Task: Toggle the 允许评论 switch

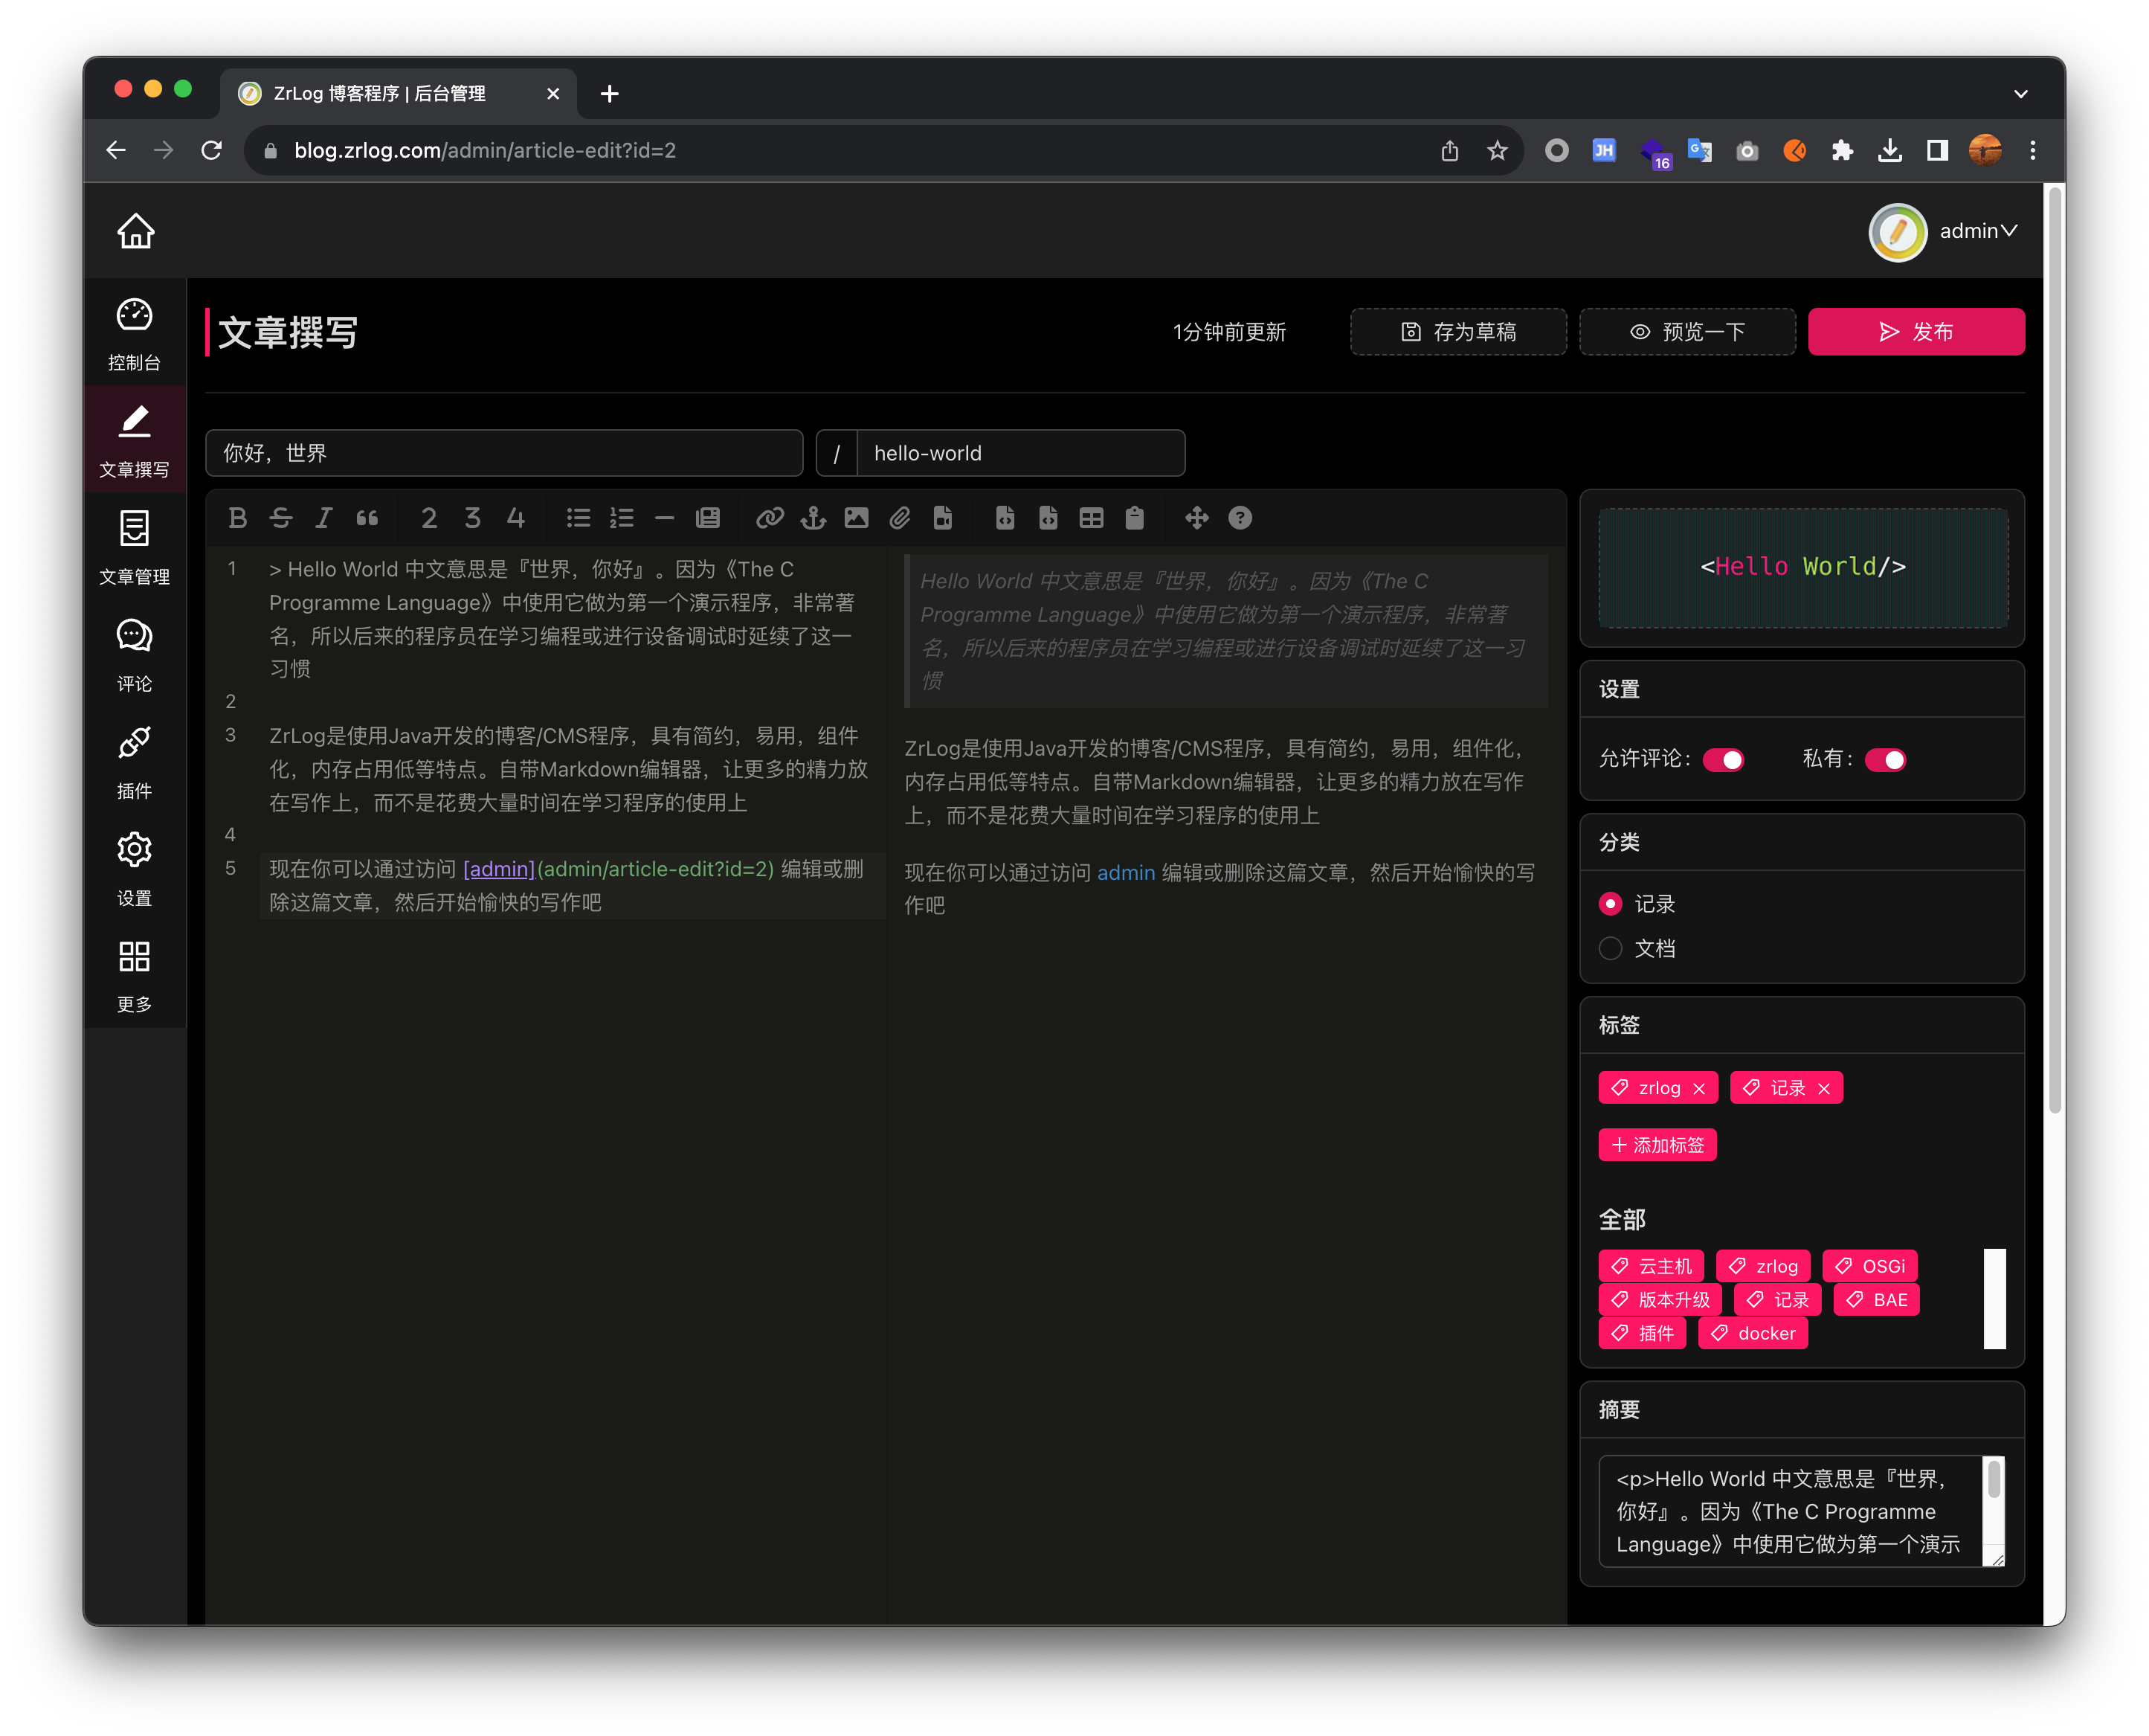Action: 1724,760
